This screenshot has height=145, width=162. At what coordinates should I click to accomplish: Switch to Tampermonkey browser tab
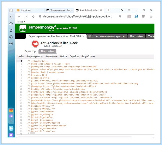pos(59,10)
